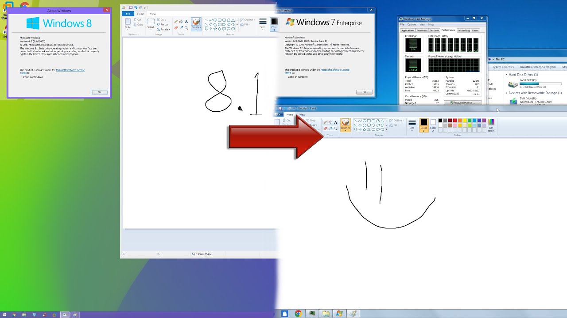The height and width of the screenshot is (318, 567).
Task: Select the Text tool in upper Paint window
Action: pos(186,22)
